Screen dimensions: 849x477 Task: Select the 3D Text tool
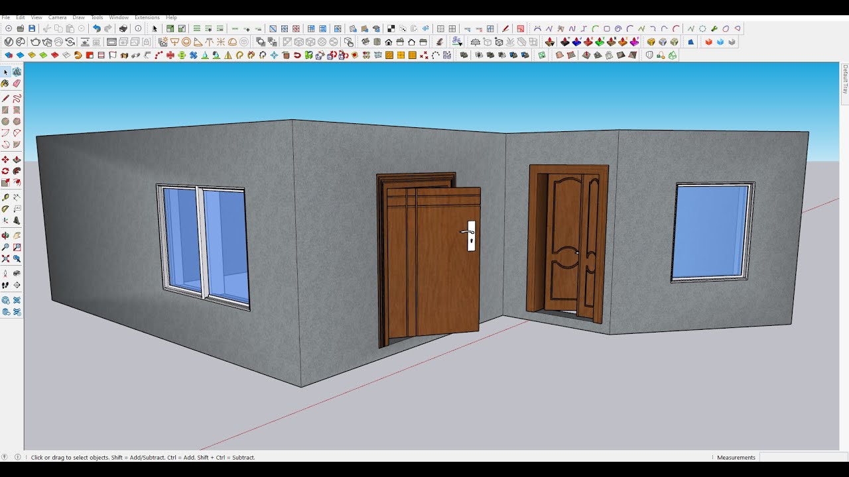coord(17,221)
